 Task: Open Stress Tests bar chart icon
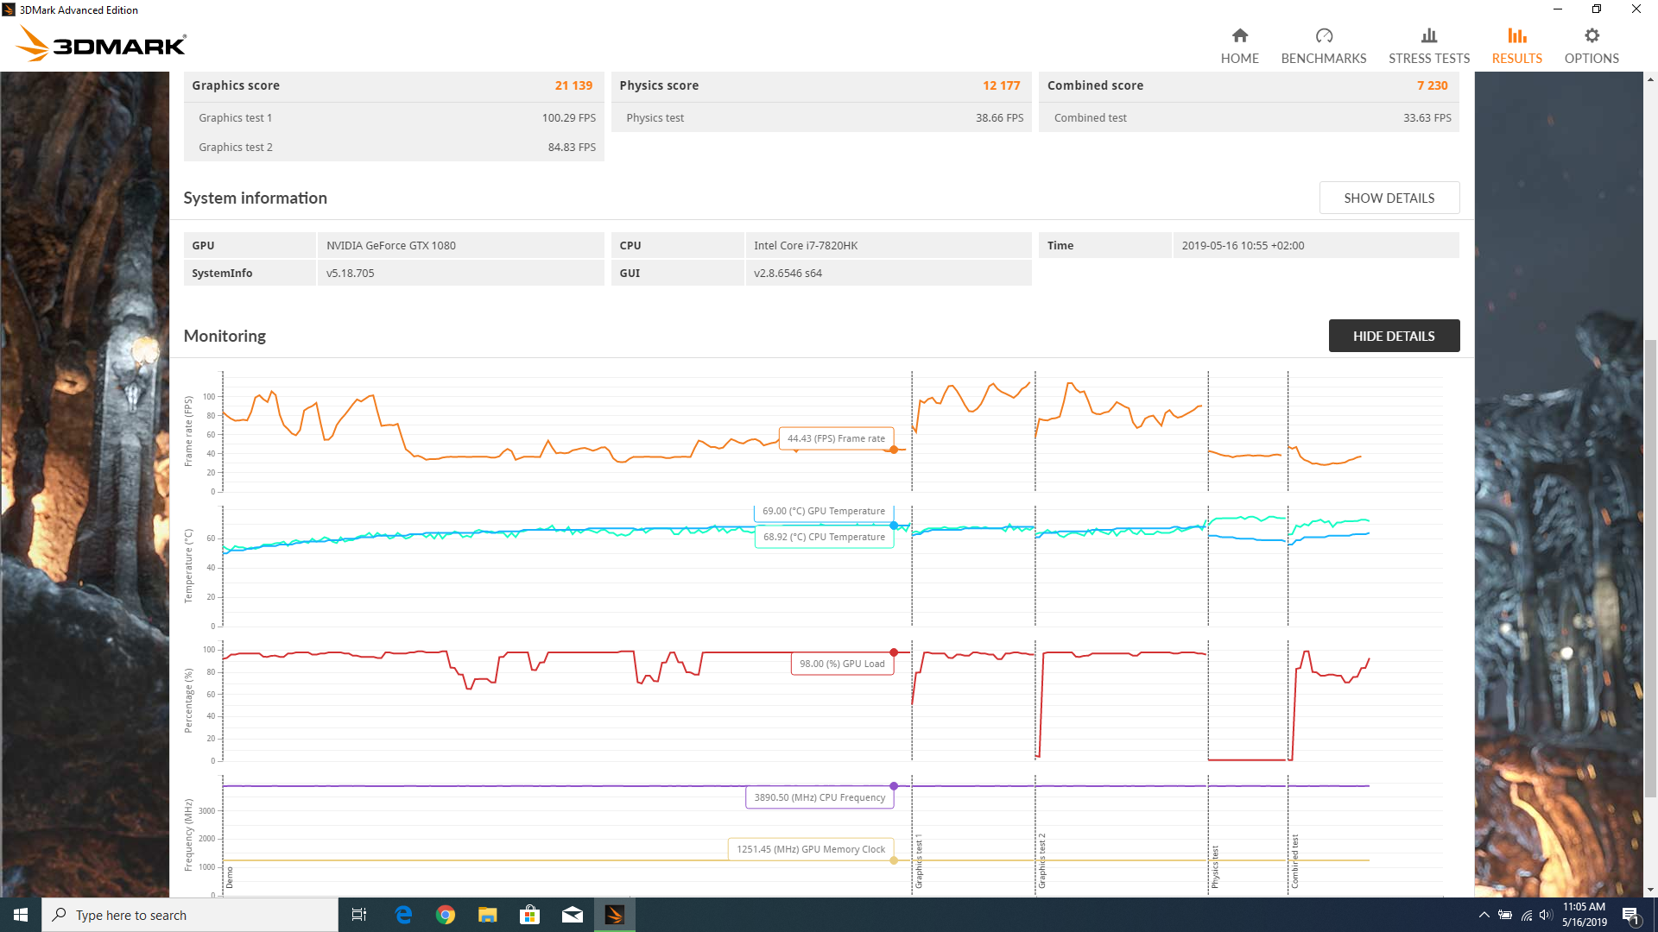click(1428, 35)
